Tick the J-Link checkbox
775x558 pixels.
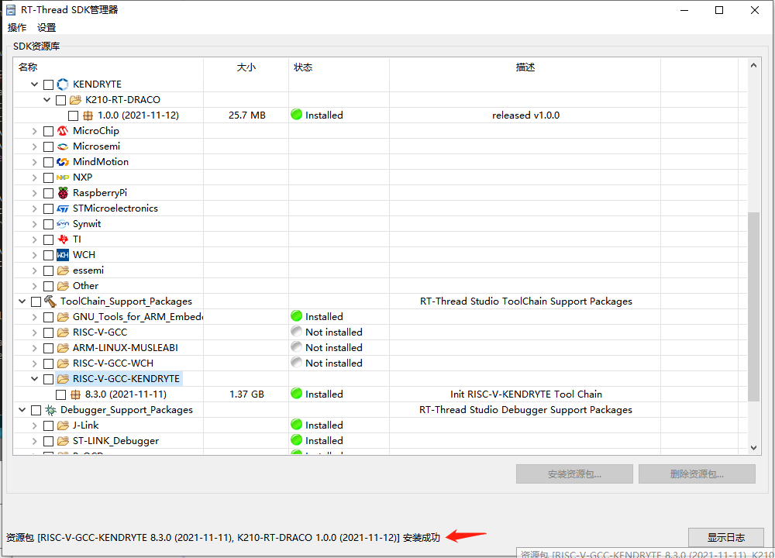coord(48,425)
